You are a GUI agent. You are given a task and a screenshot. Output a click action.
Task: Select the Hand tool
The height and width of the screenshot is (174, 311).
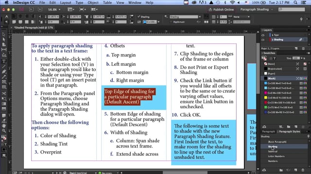point(4,126)
